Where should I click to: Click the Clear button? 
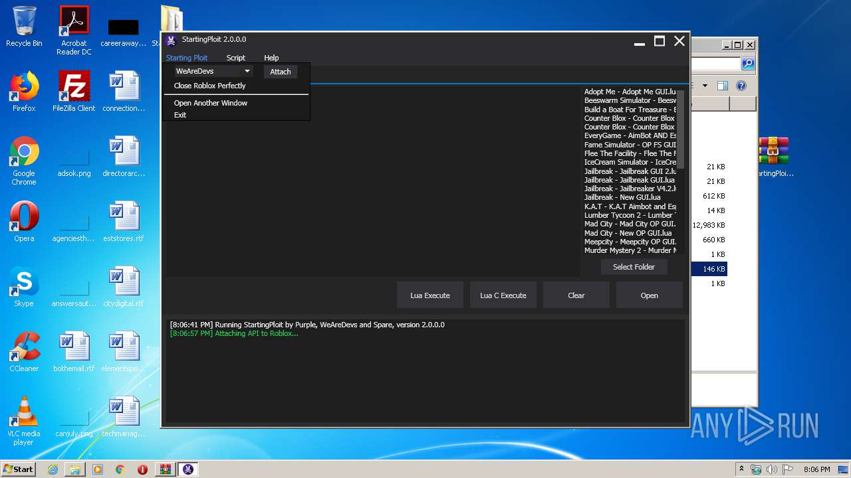click(x=576, y=295)
